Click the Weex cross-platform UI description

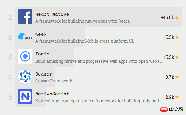click(85, 41)
